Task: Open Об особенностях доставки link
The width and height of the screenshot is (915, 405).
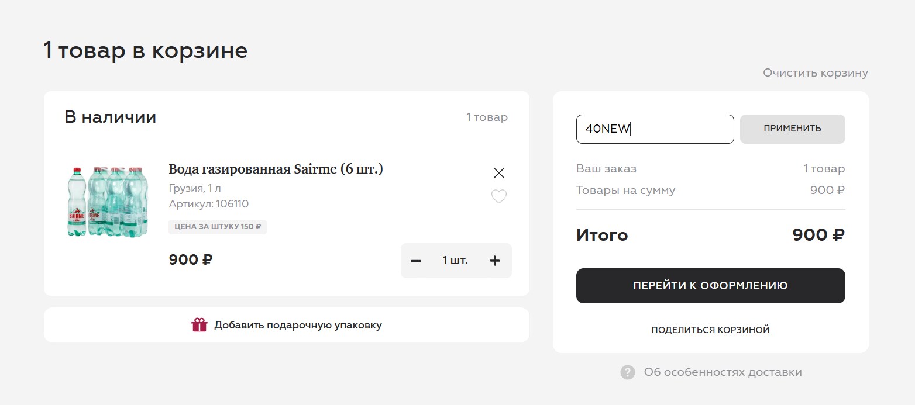Action: (723, 372)
